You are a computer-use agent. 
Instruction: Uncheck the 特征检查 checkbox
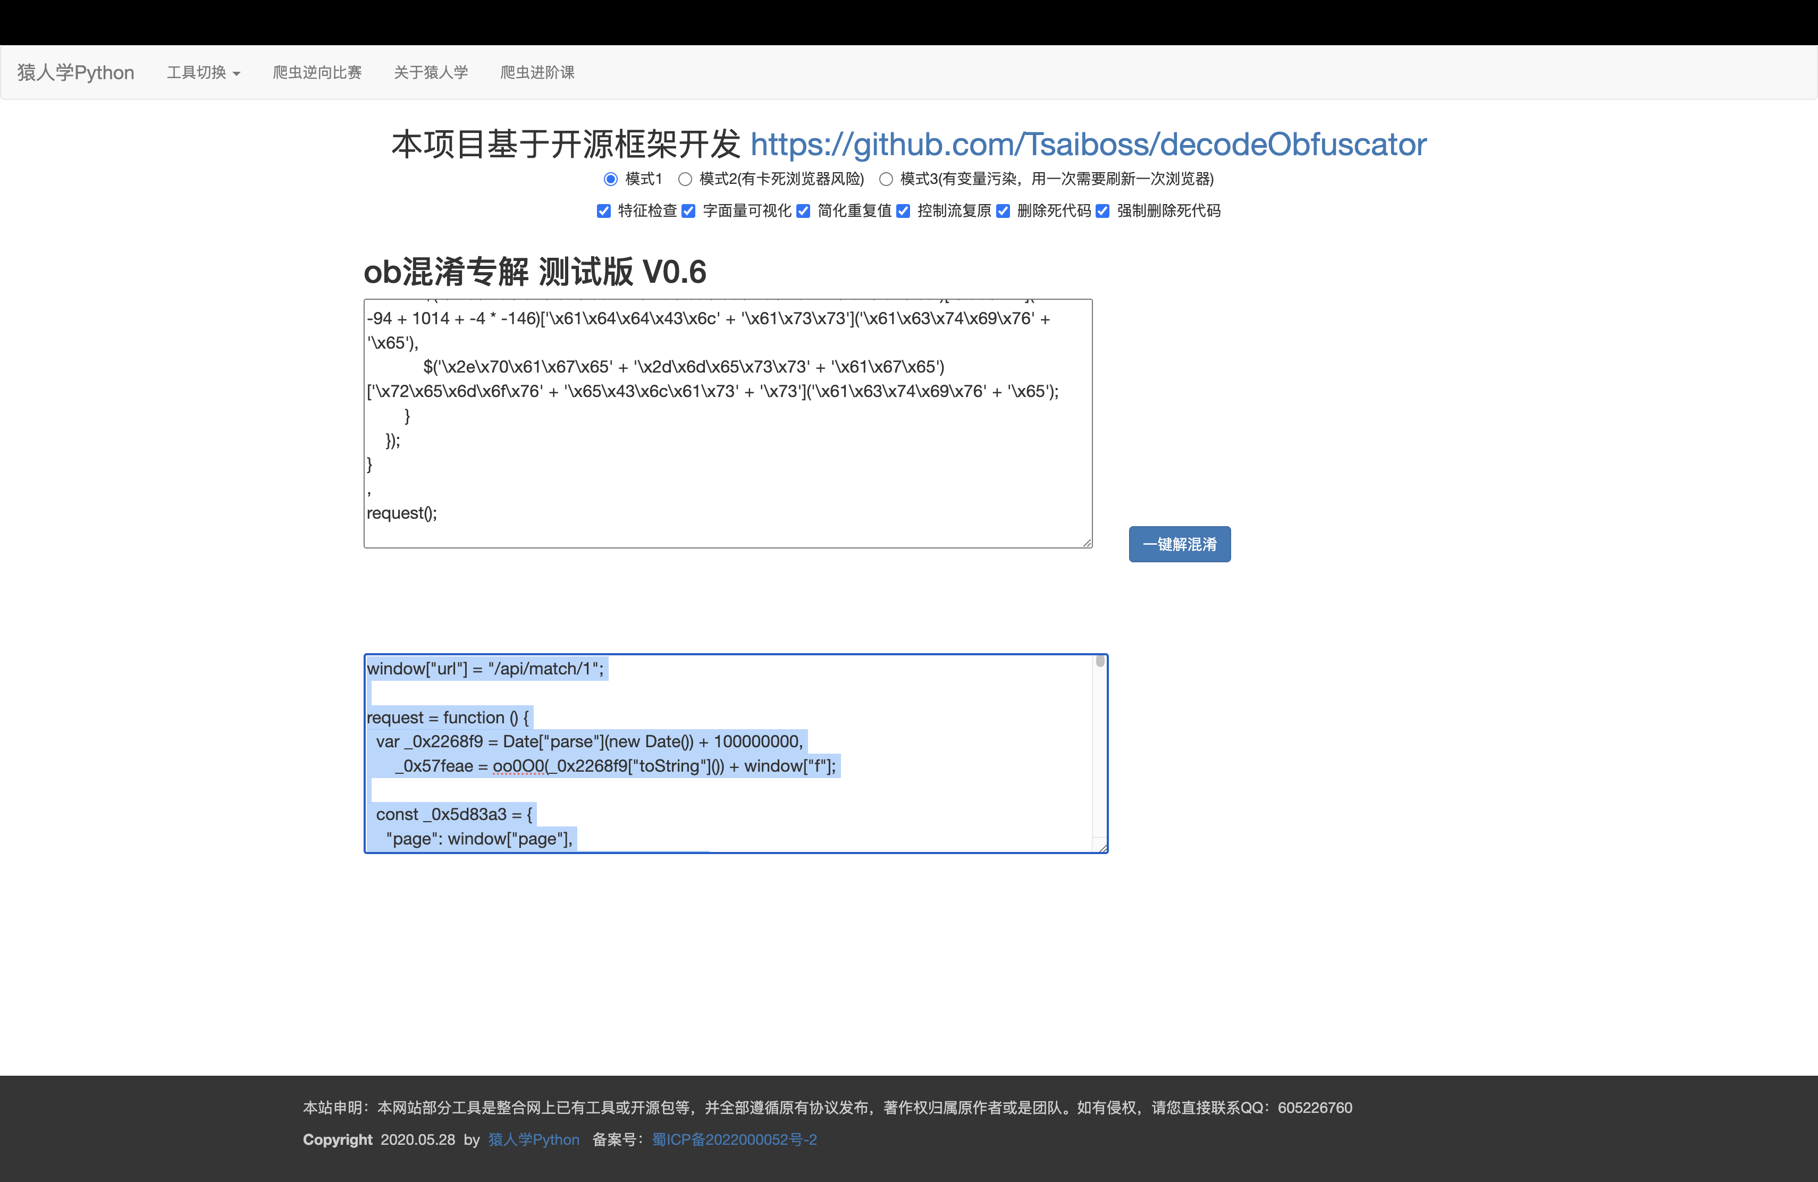[603, 211]
